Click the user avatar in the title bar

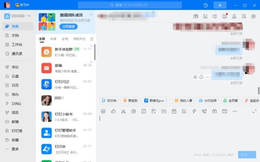click(x=7, y=5)
